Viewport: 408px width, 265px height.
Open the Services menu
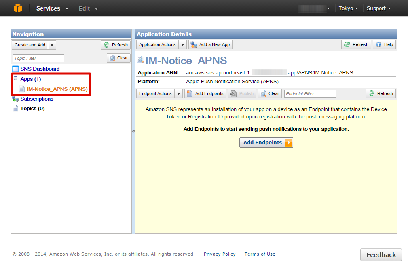[x=52, y=8]
